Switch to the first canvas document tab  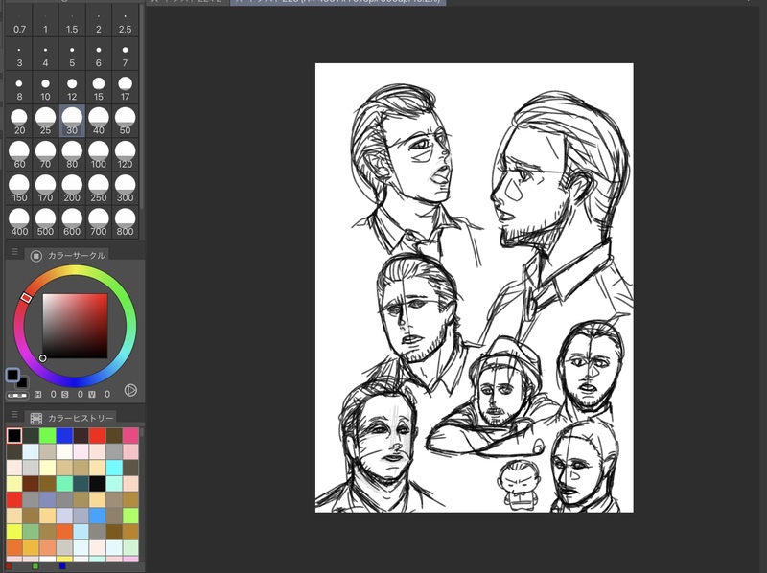(x=187, y=3)
